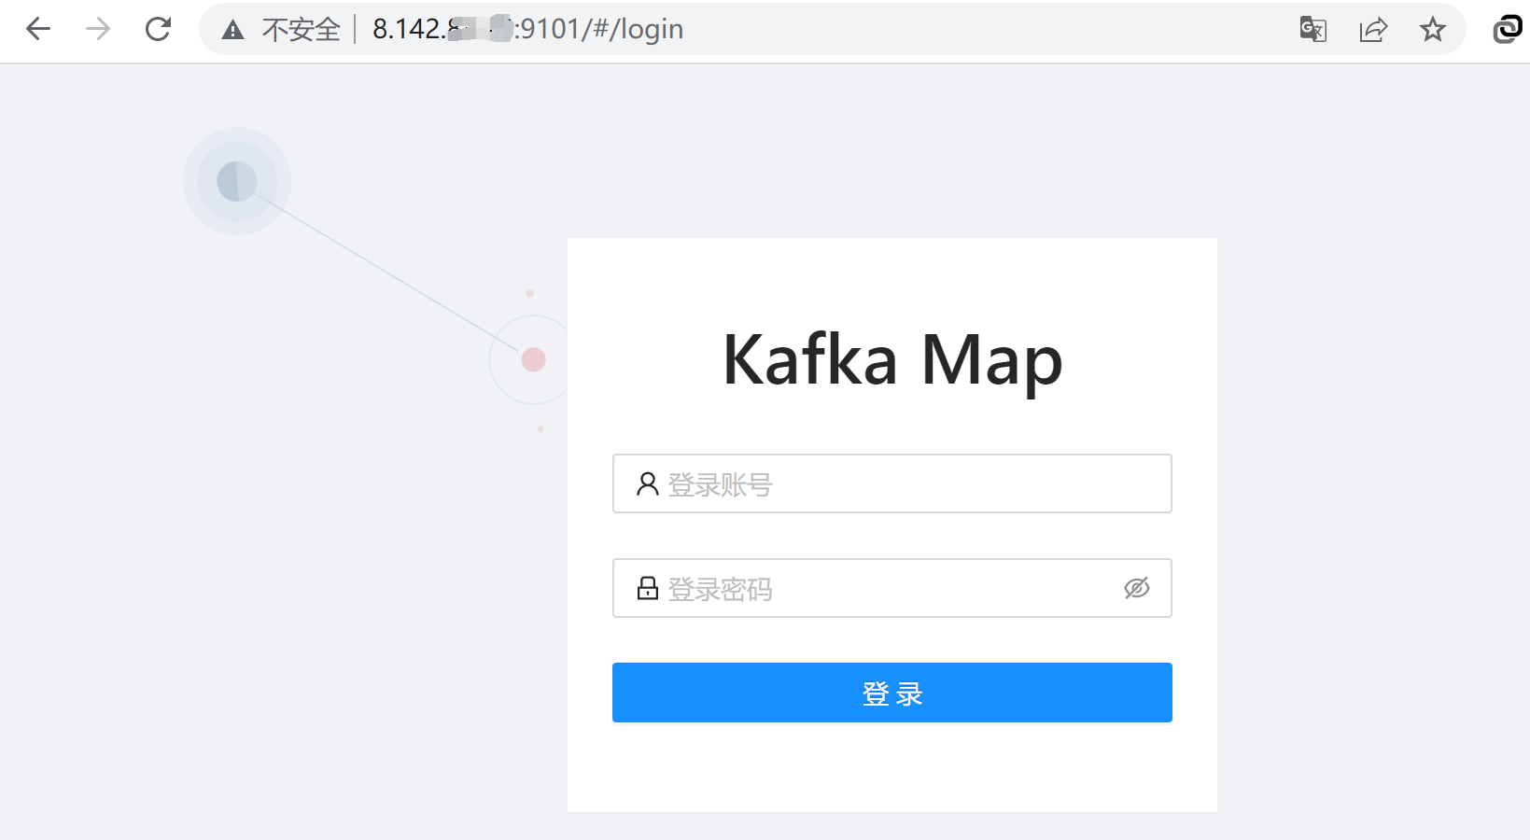Viewport: 1530px width, 840px height.
Task: Click the padlock icon inside the password field
Action: click(647, 588)
